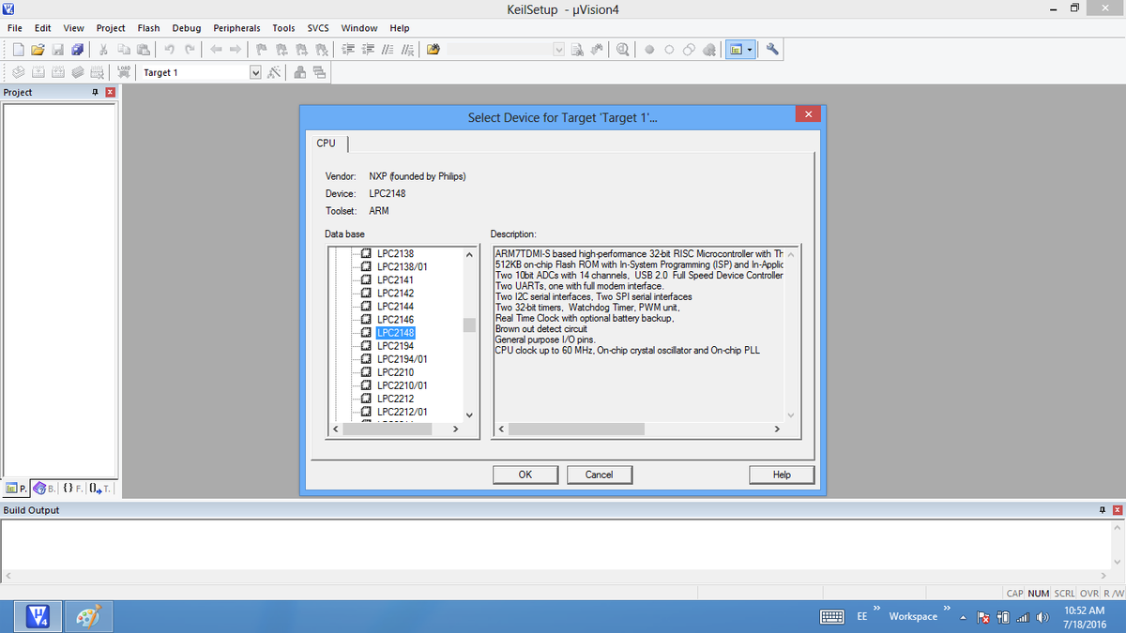The image size is (1126, 633).
Task: Click the down arrow of database list scrollbar
Action: (470, 415)
